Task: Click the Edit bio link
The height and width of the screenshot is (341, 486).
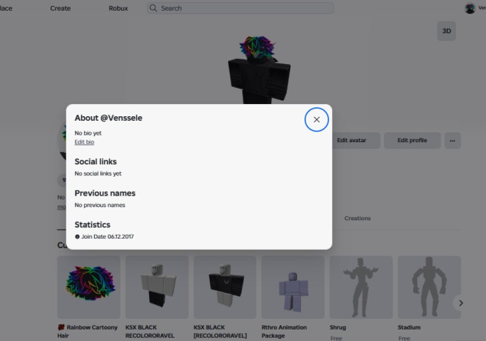Action: [x=84, y=142]
